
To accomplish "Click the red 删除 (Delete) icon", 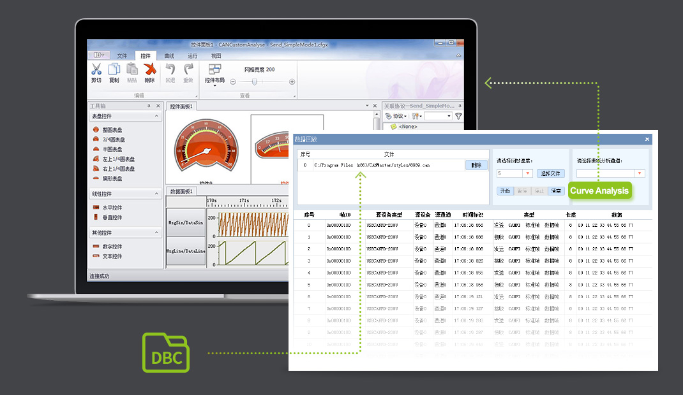I will [x=149, y=71].
